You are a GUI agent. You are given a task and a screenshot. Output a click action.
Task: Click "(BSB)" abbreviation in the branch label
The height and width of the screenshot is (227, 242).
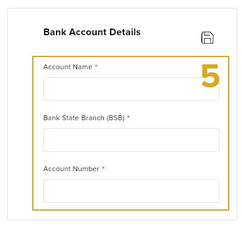click(116, 118)
